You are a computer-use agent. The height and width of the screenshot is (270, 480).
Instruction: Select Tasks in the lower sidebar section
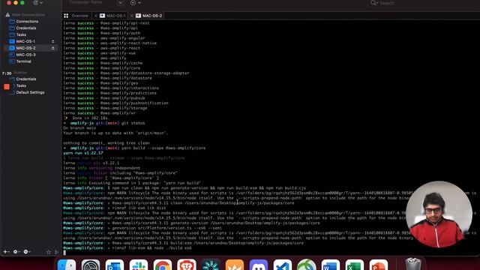[21, 85]
